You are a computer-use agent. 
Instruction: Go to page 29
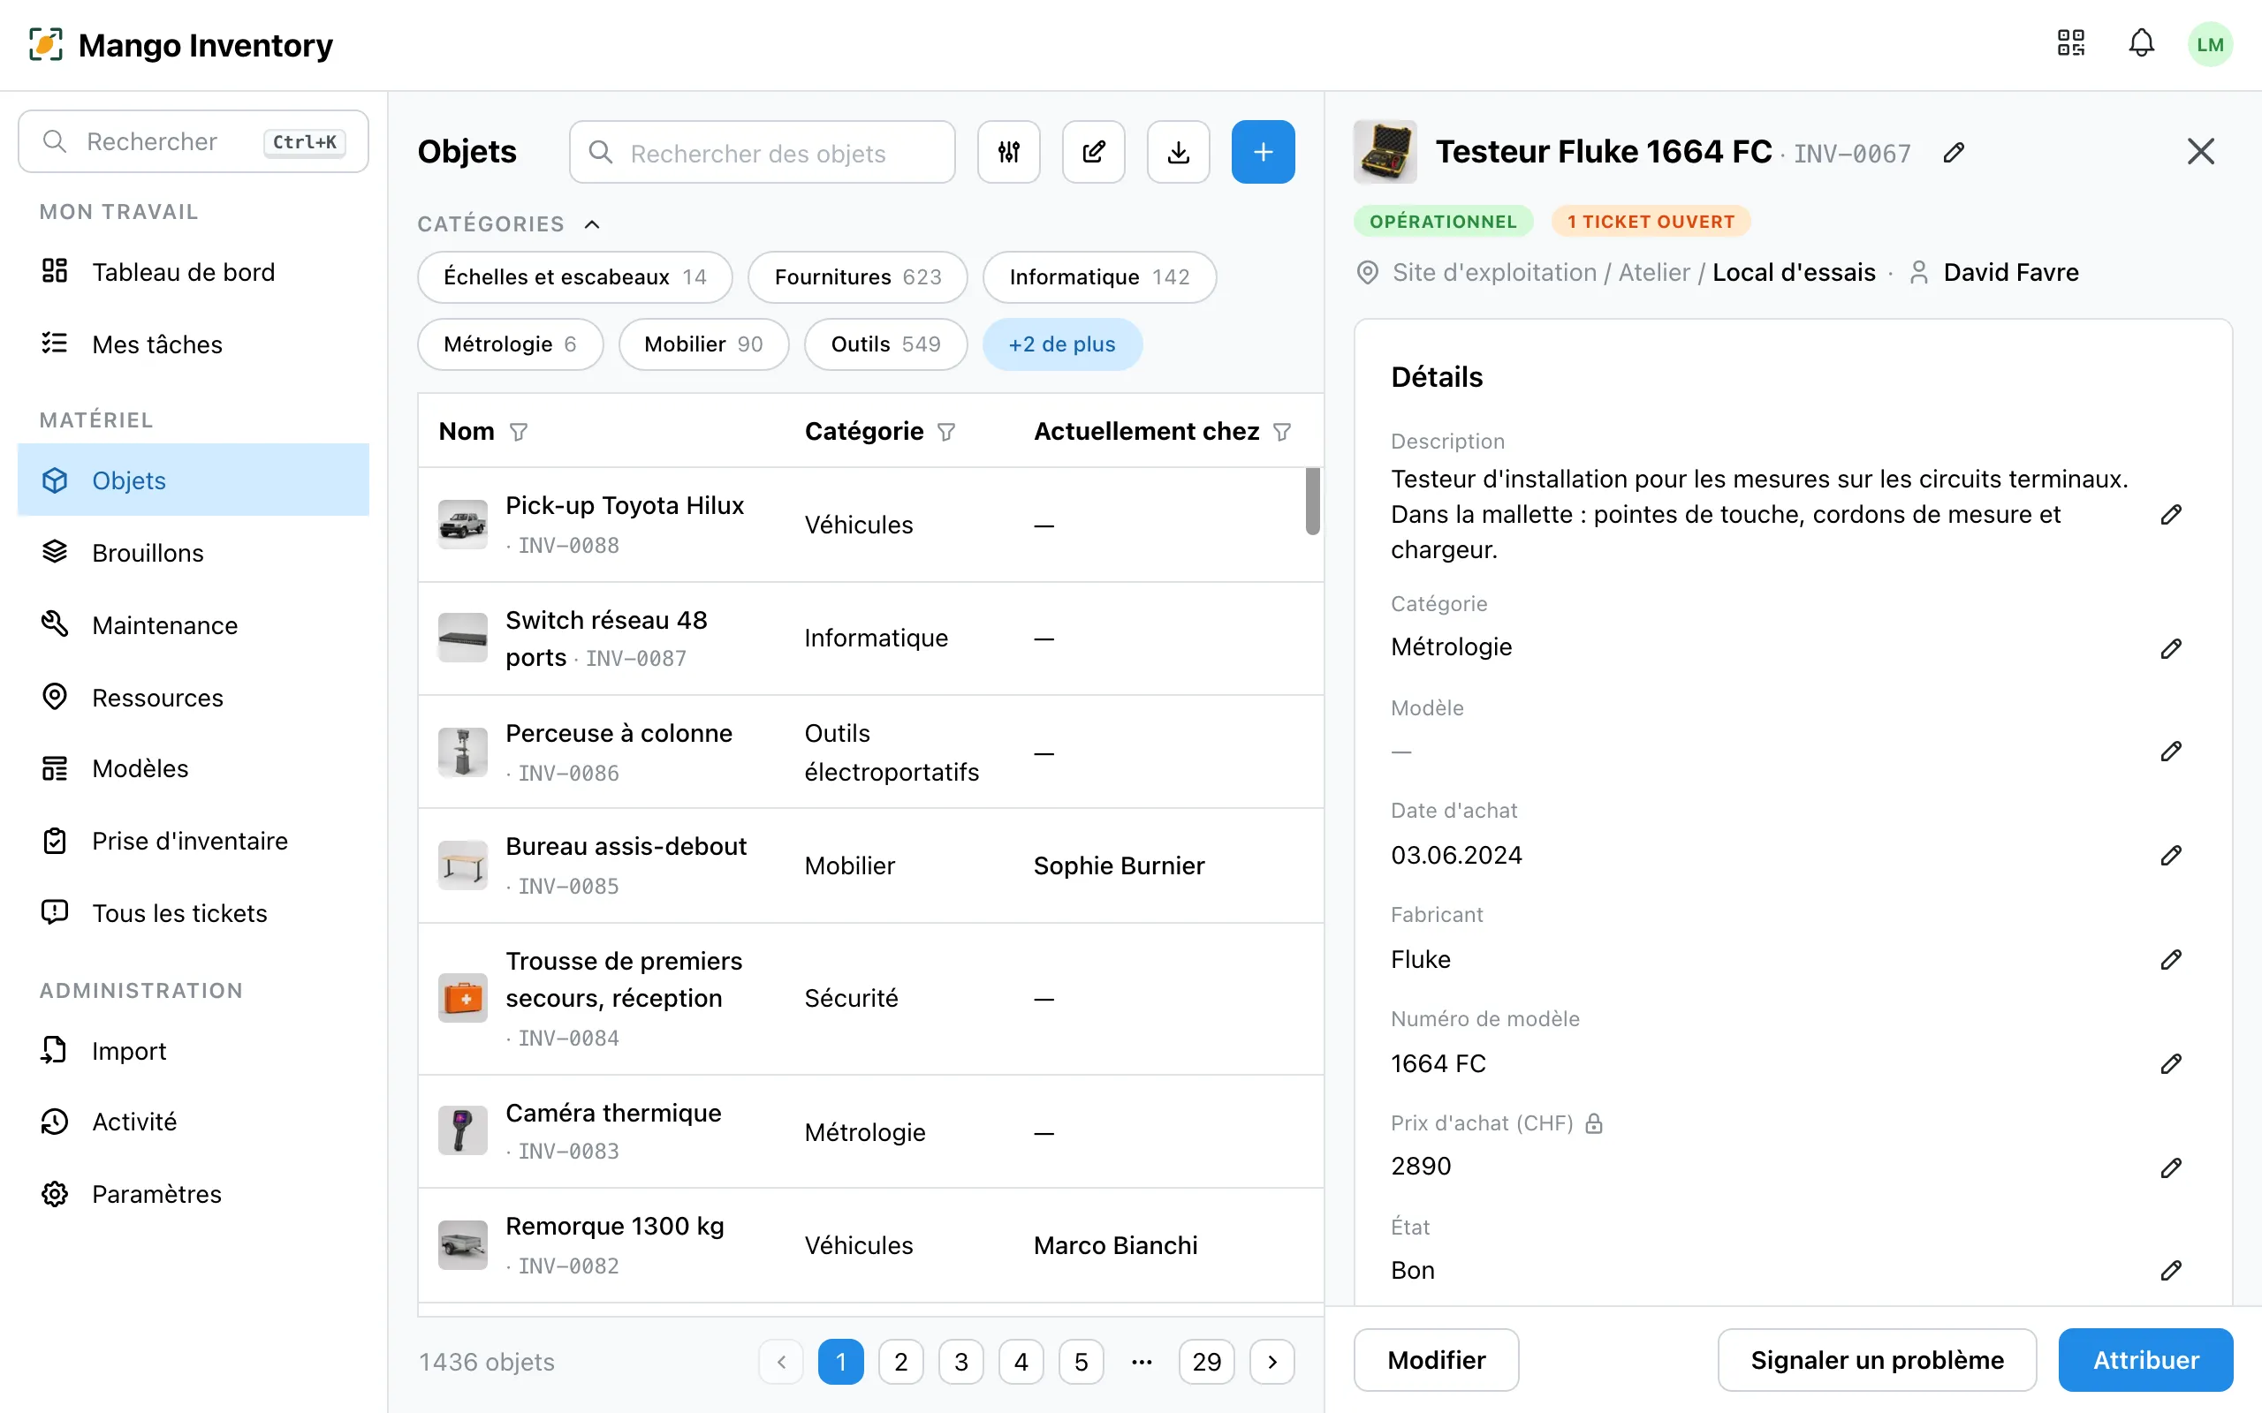pyautogui.click(x=1206, y=1362)
